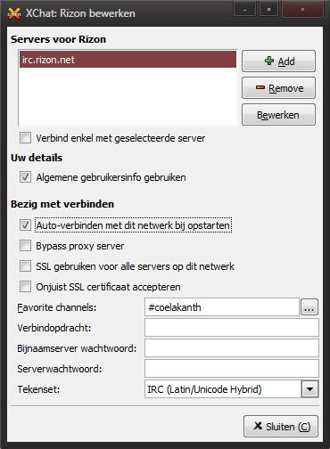The width and height of the screenshot is (330, 449).
Task: Enable 'Verbind enkel met geselecteerde server'
Action: (25, 138)
